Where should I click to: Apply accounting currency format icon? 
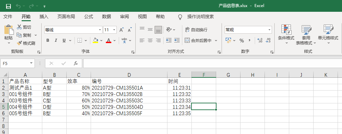(228, 40)
